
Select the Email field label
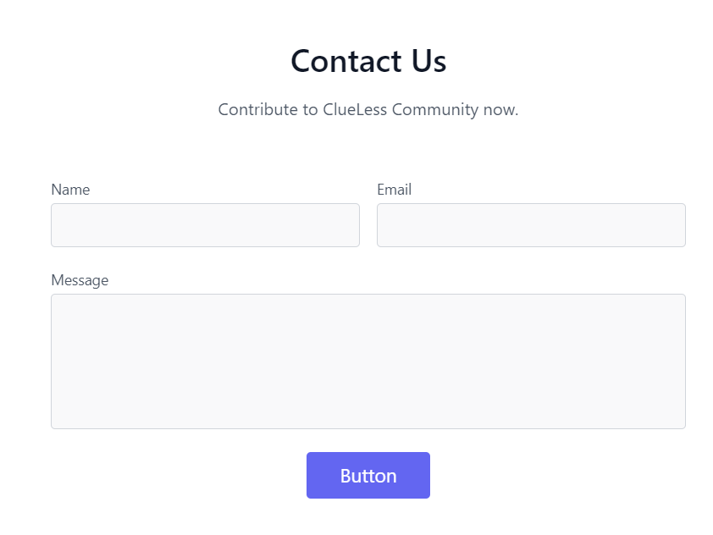[395, 190]
